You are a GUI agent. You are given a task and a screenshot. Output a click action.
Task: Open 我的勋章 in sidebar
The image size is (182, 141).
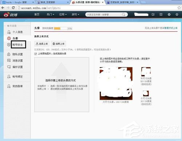17,86
